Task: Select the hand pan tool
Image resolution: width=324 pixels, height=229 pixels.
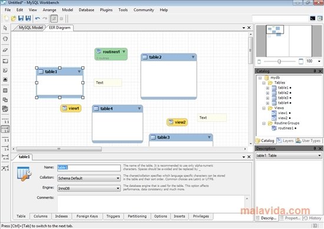Action: (5, 39)
